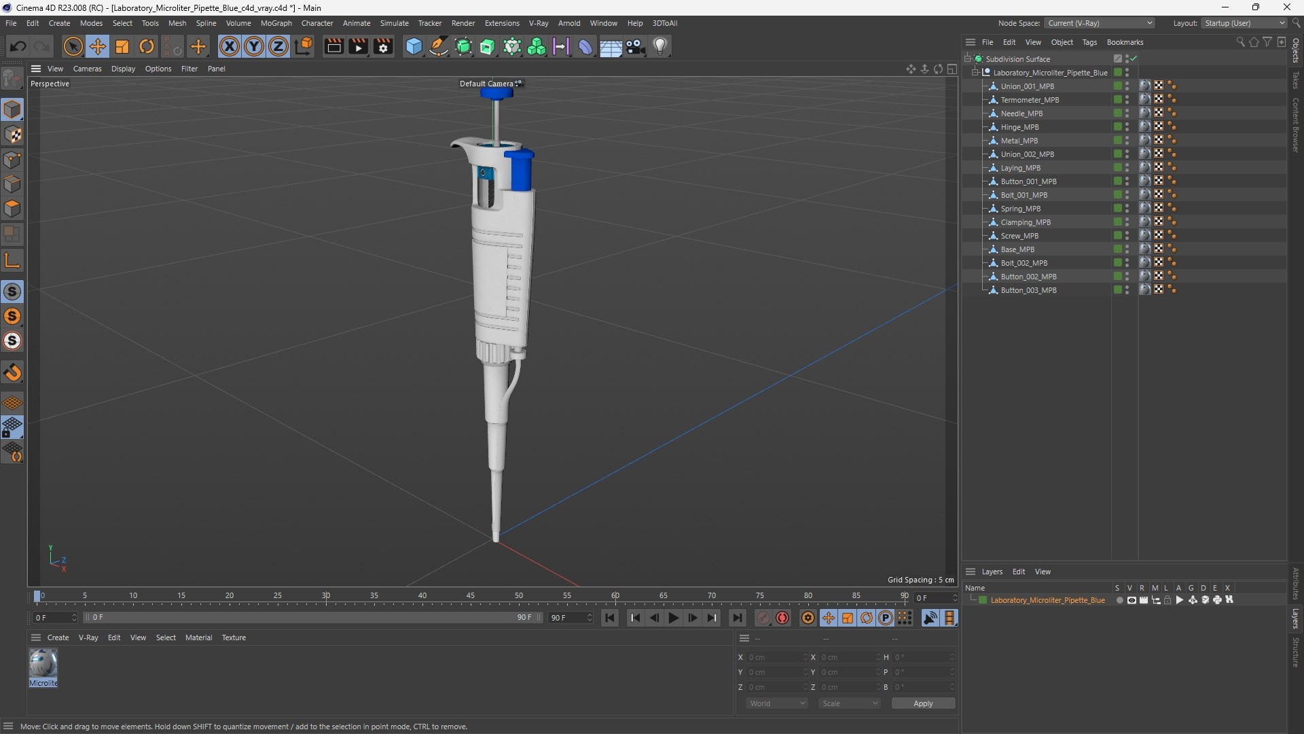Toggle Subdivision Surface enable checkmark

pos(1134,59)
